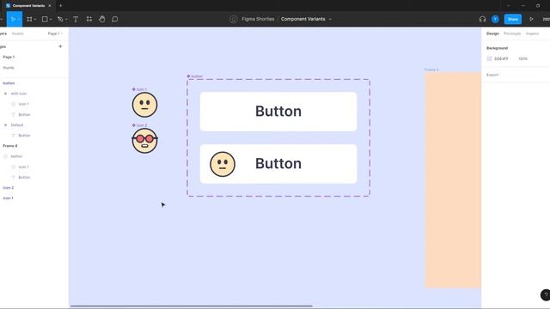Open the Help question mark button

pos(546,294)
